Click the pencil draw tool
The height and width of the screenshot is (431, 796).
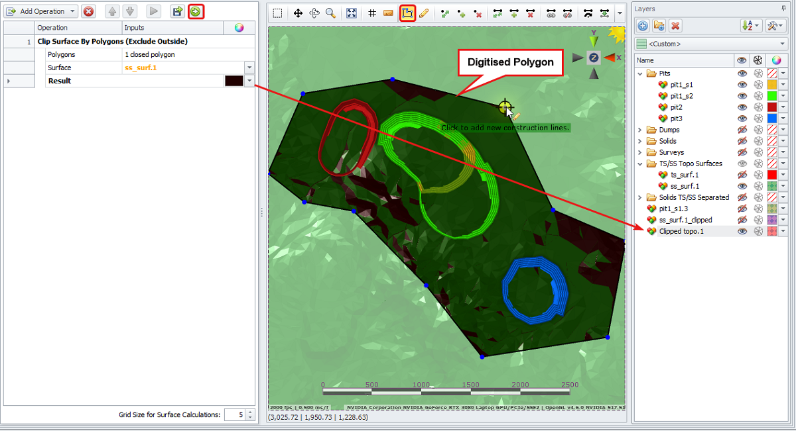pyautogui.click(x=424, y=13)
